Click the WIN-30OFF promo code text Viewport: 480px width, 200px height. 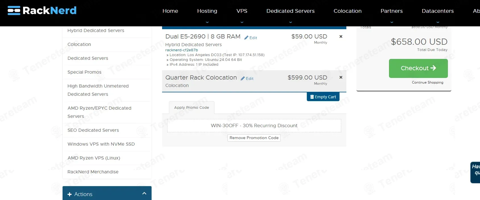tap(254, 126)
